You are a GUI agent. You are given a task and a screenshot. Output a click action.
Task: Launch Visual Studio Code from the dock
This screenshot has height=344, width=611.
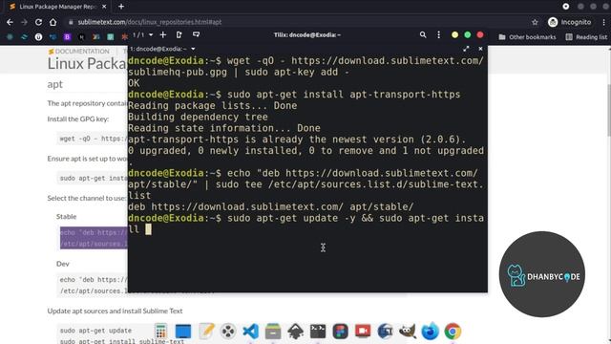pos(250,332)
